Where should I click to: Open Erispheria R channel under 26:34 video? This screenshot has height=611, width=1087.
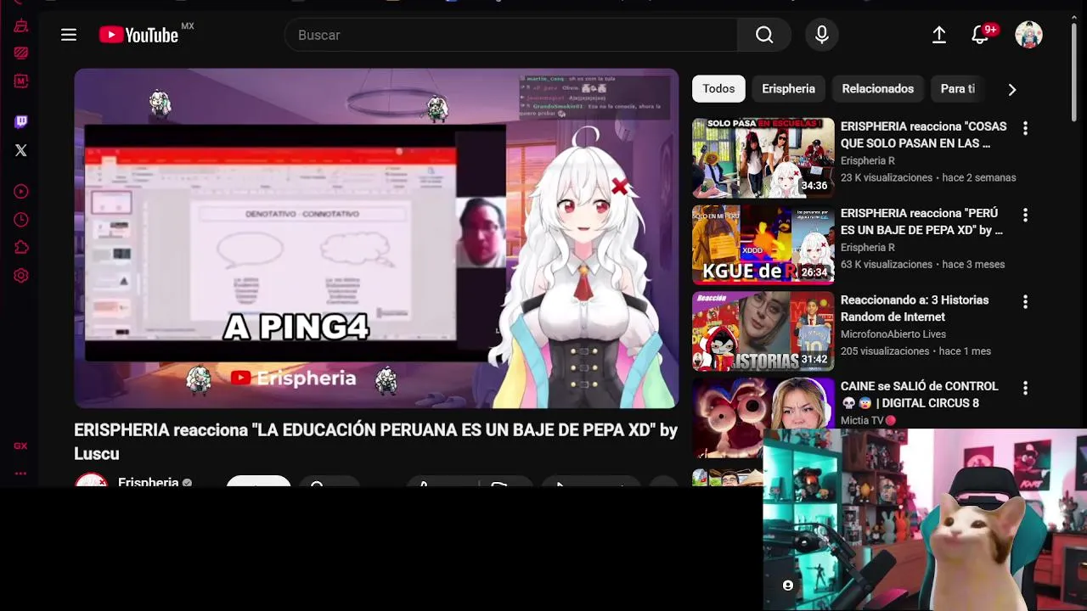pyautogui.click(x=868, y=247)
